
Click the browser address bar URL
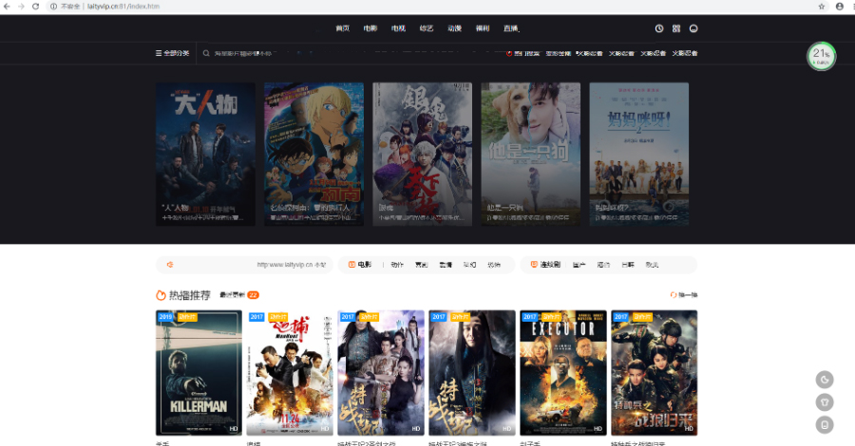[123, 7]
